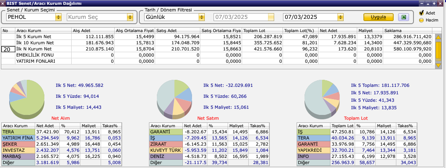Select the İlk 5 Kurum Net row
Screen dimensions: 446x168
pos(217,36)
